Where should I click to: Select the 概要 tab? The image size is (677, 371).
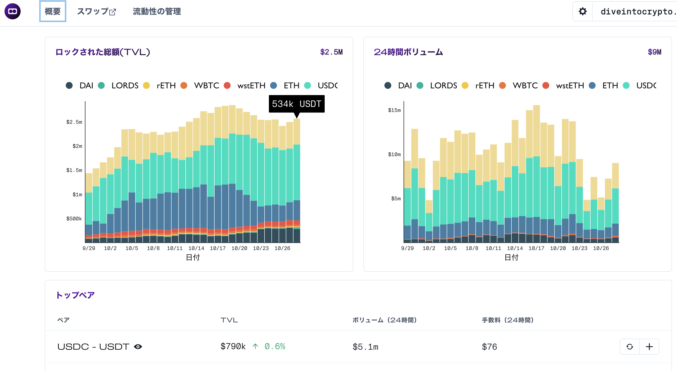[53, 11]
